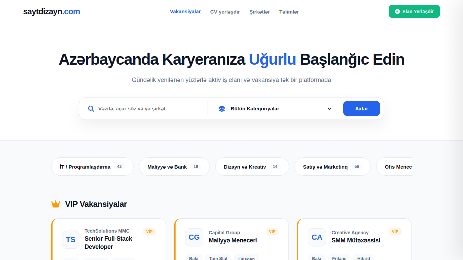Click the VIP crown icon
This screenshot has height=260, width=463.
[x=56, y=204]
